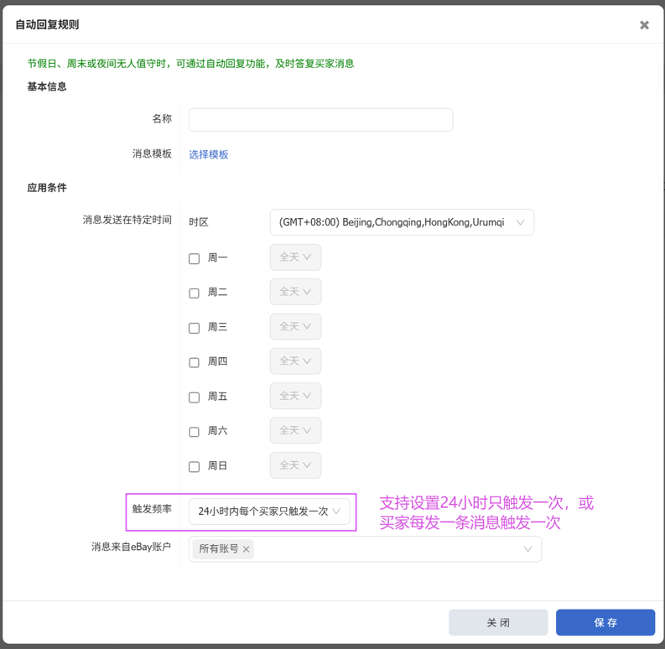Click the 关闭 button
Viewport: 665px width, 649px height.
click(x=498, y=622)
